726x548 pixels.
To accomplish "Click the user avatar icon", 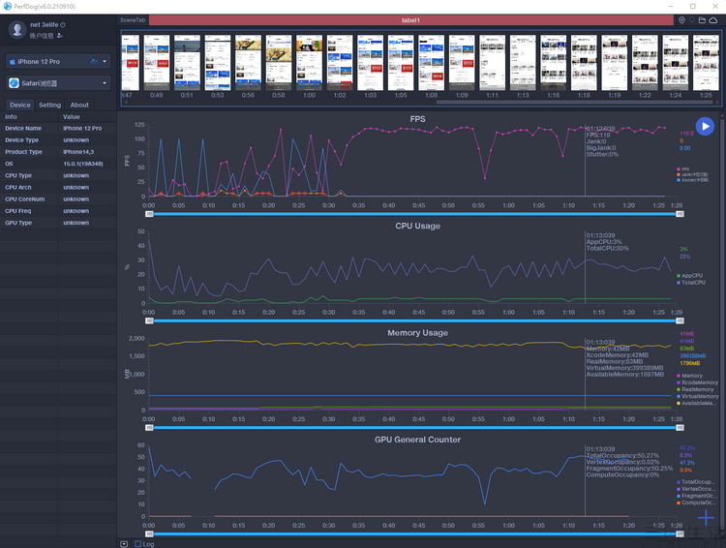I will point(17,30).
